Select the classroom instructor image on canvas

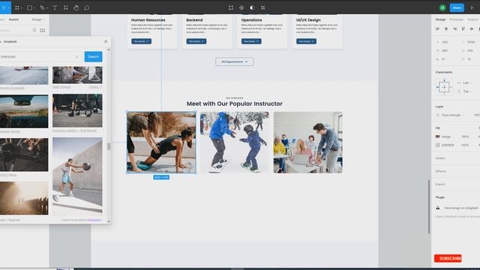(308, 142)
